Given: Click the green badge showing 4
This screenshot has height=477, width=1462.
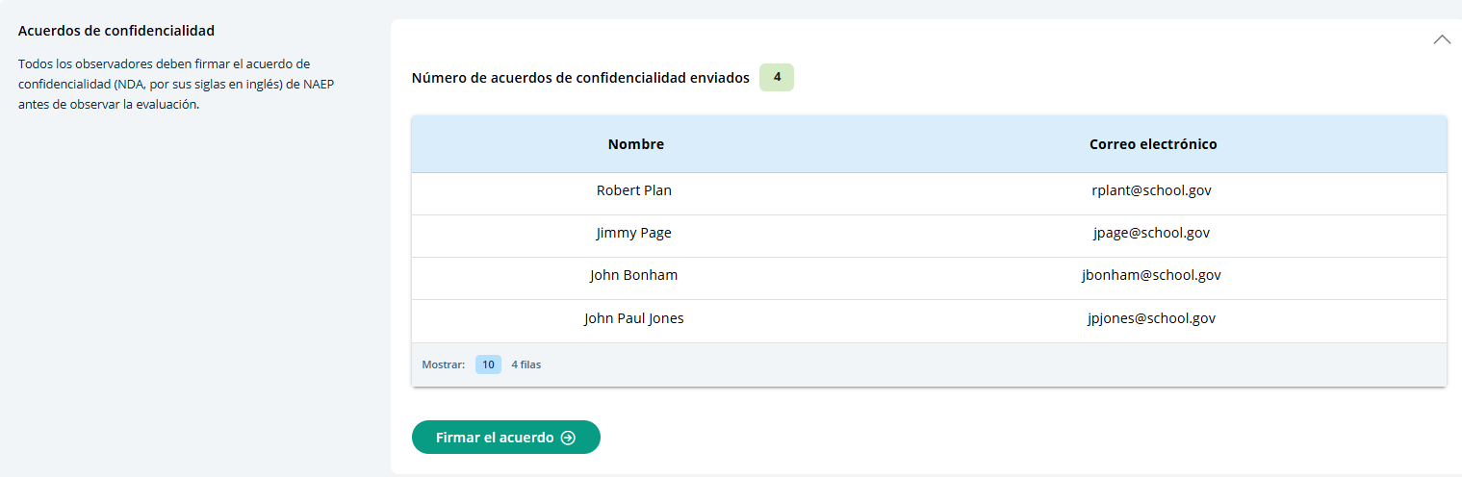Looking at the screenshot, I should [x=777, y=78].
